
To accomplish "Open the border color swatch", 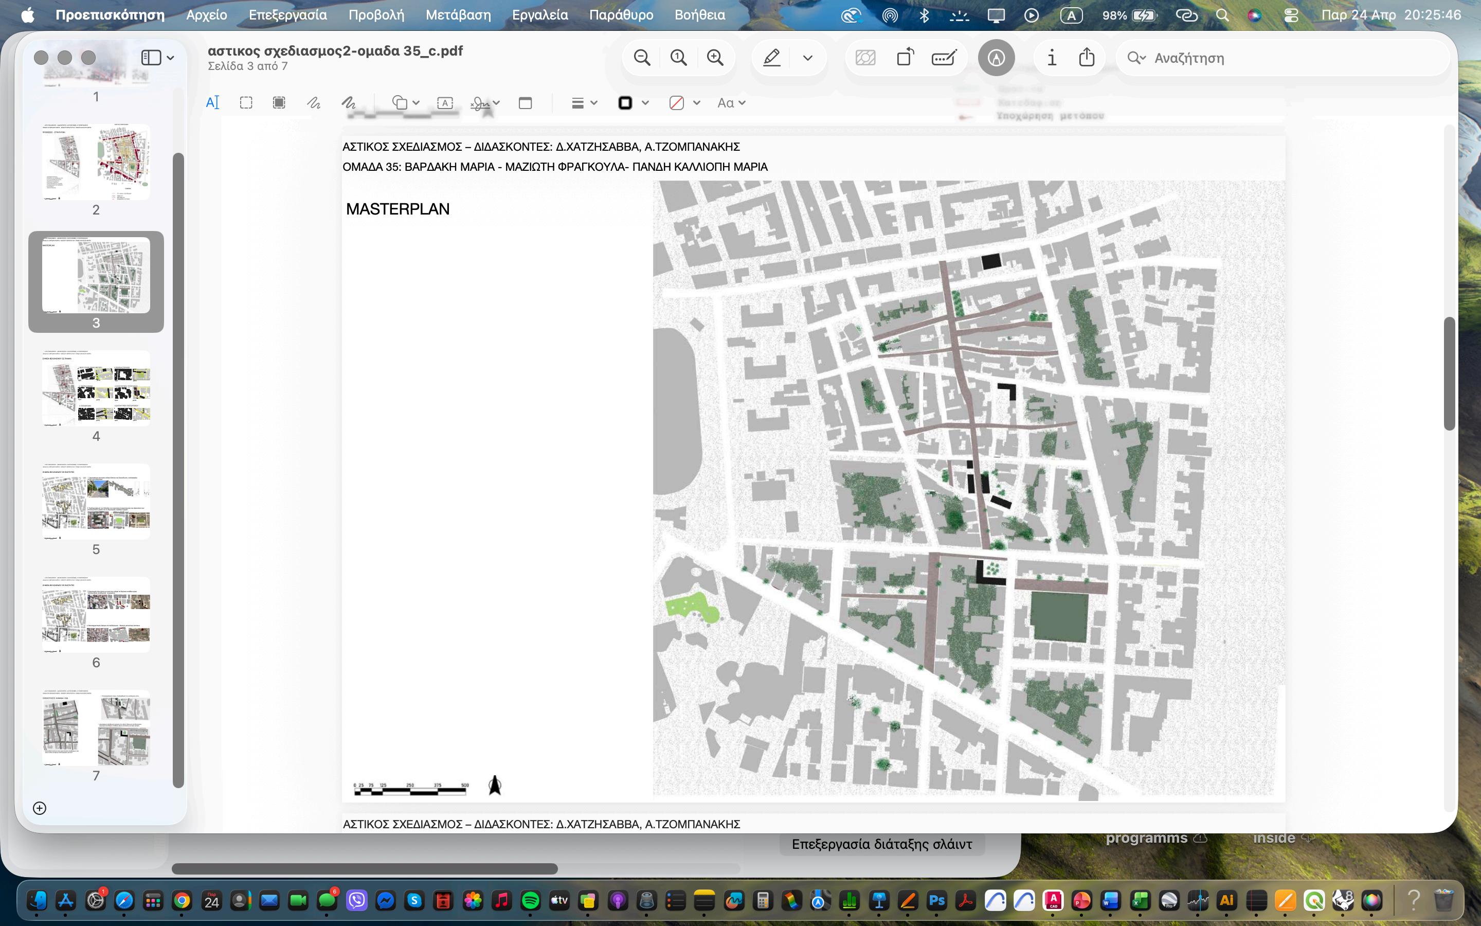I will [x=625, y=103].
